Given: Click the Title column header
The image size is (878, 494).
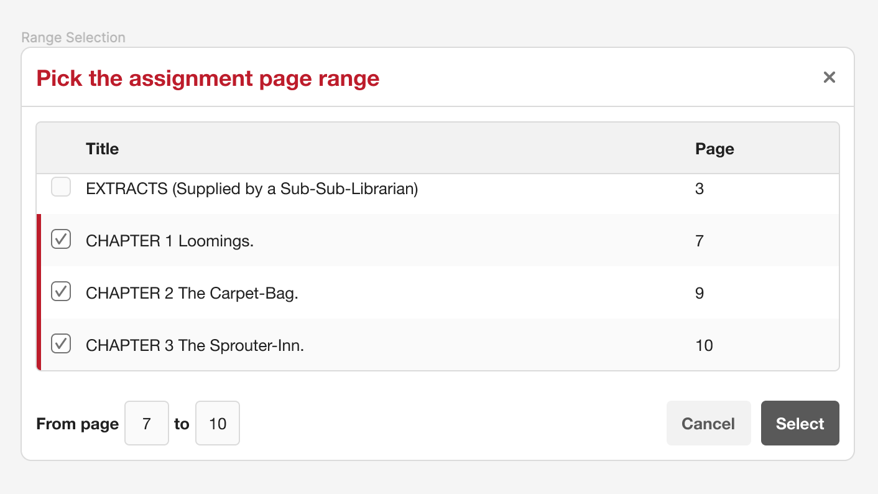Looking at the screenshot, I should (x=102, y=148).
